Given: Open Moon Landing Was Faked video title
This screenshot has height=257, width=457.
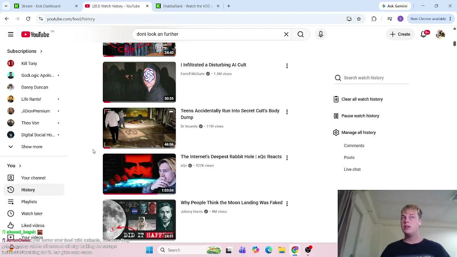Looking at the screenshot, I should click(231, 203).
